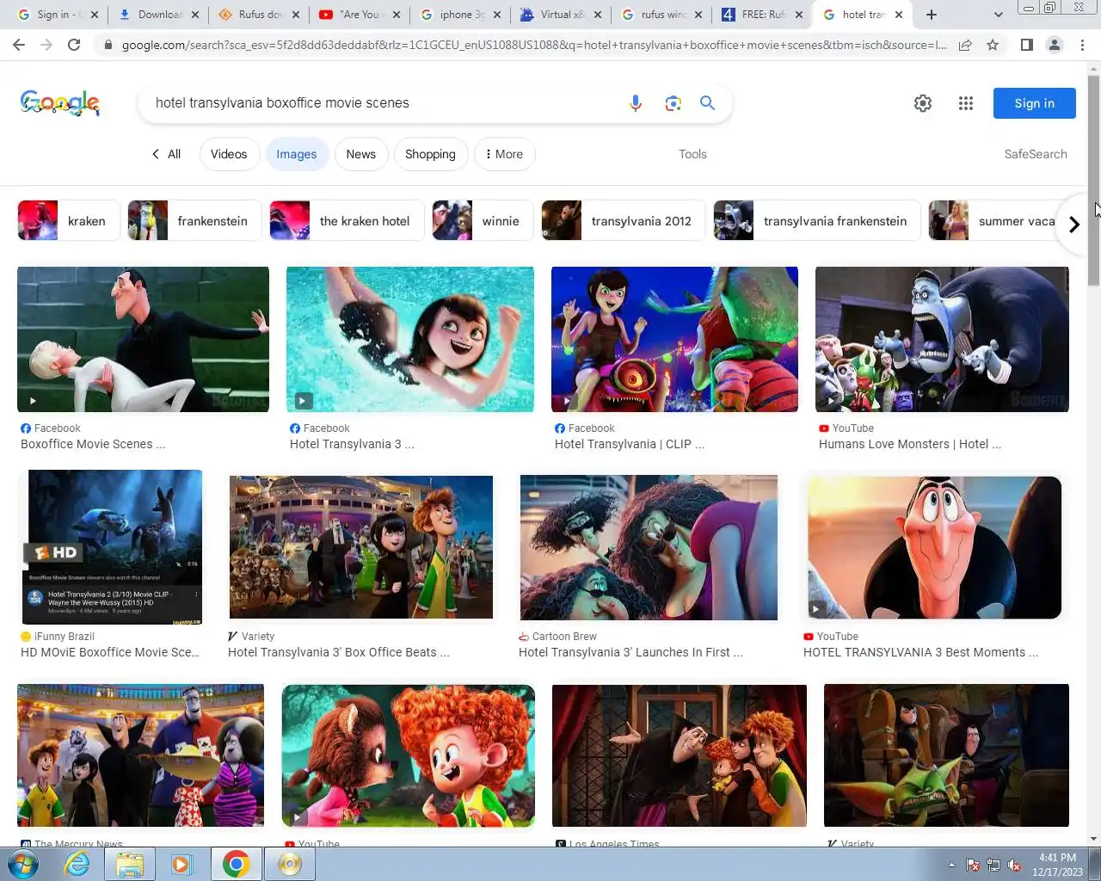This screenshot has width=1101, height=881.
Task: Select the transylvania frankenstein chip
Action: 816,221
